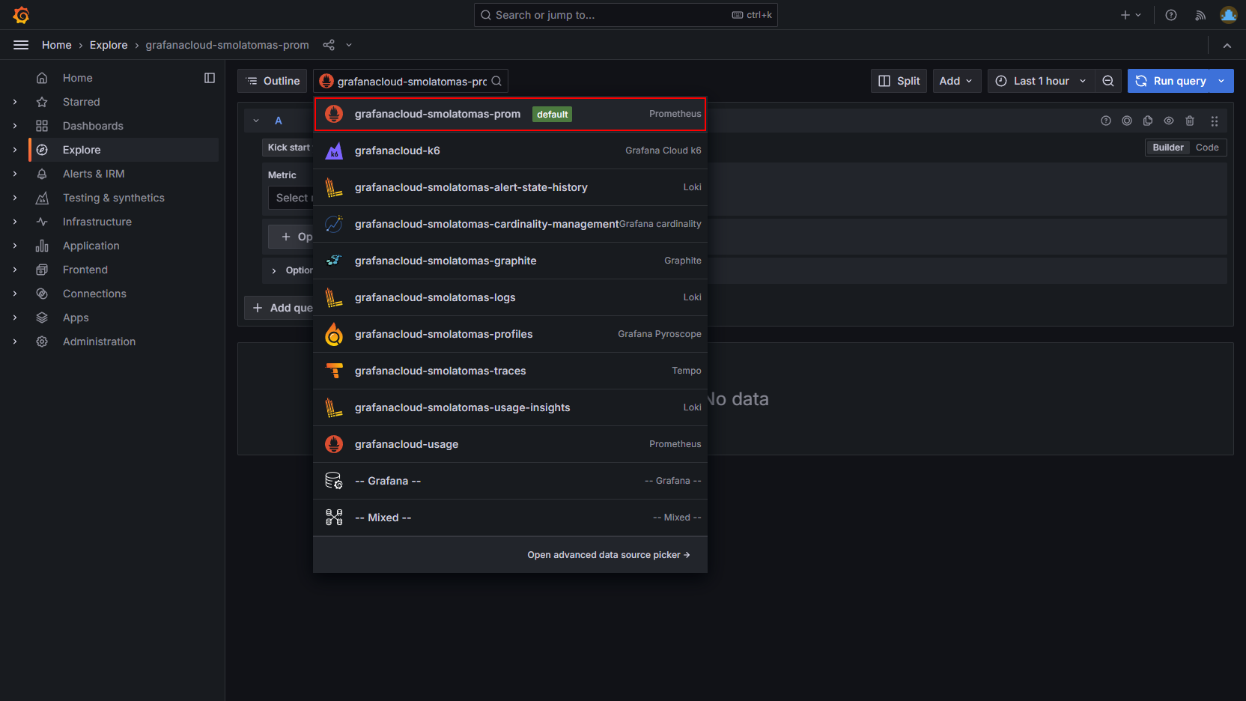Switch to Code editor mode

coord(1207,148)
